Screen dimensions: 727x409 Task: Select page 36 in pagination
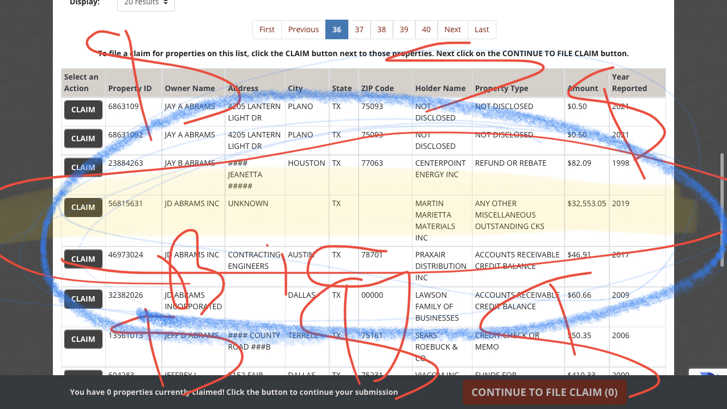[337, 29]
